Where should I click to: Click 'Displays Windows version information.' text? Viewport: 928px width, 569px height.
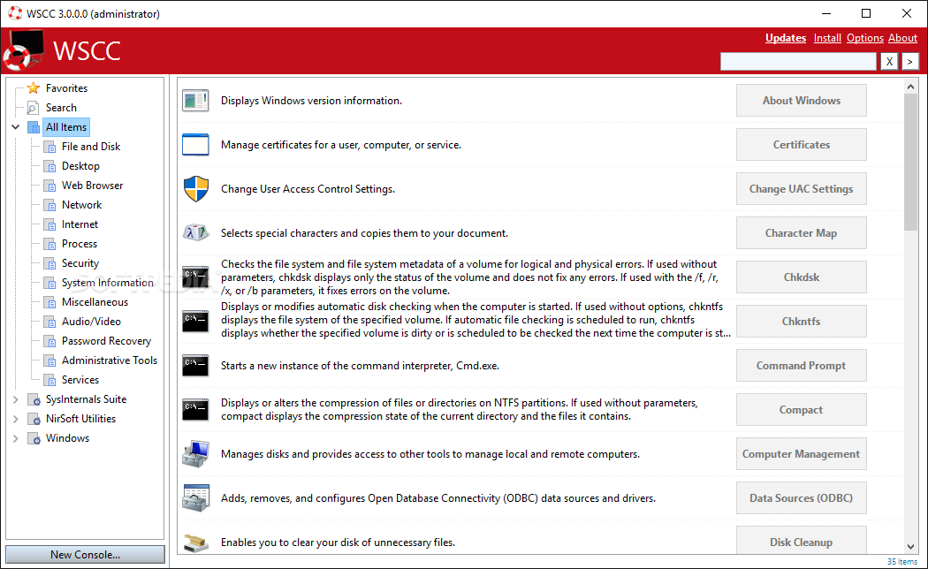click(x=311, y=101)
